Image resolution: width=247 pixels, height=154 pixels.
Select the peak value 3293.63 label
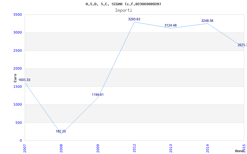click(134, 19)
